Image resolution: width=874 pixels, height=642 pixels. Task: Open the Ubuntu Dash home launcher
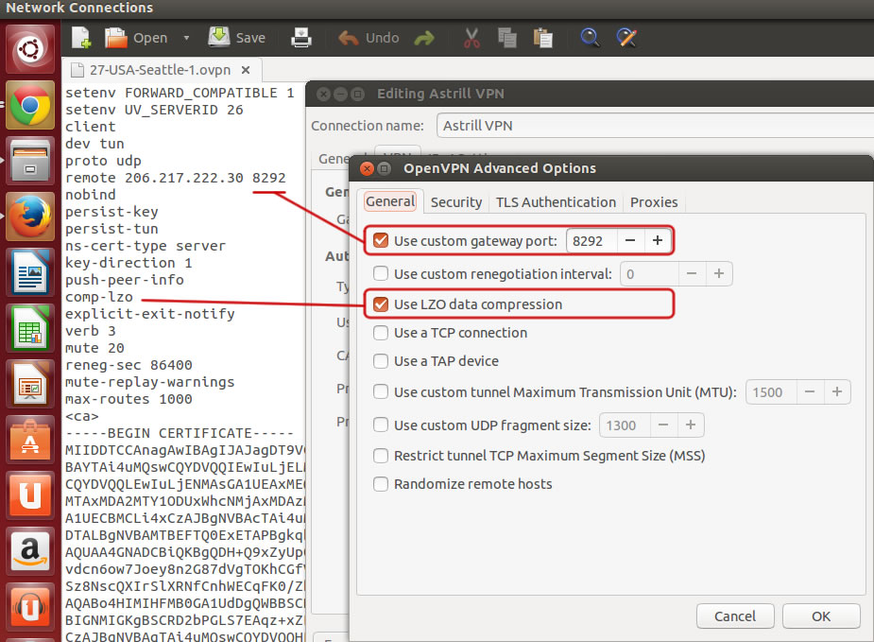(x=30, y=49)
